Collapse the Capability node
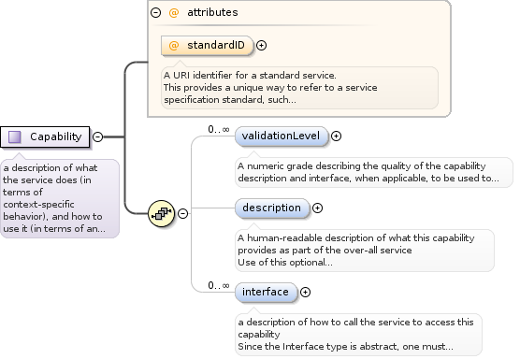The width and height of the screenshot is (520, 359). pos(98,136)
